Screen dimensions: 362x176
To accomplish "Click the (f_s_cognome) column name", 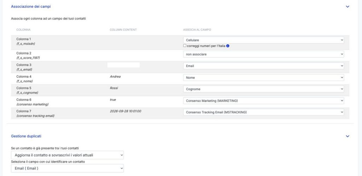I will tap(27, 93).
